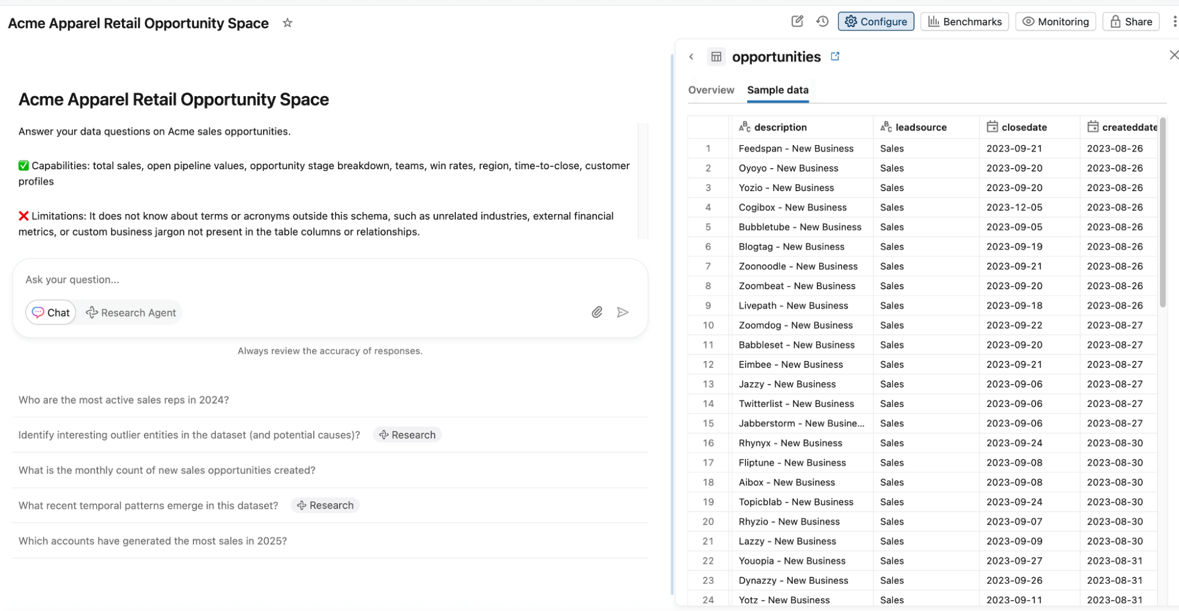Click the Benchmarks button

pos(964,21)
